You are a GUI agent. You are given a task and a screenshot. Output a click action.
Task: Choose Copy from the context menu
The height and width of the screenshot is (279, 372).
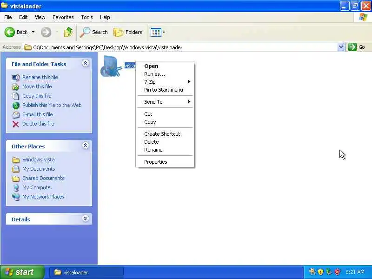pyautogui.click(x=165, y=122)
